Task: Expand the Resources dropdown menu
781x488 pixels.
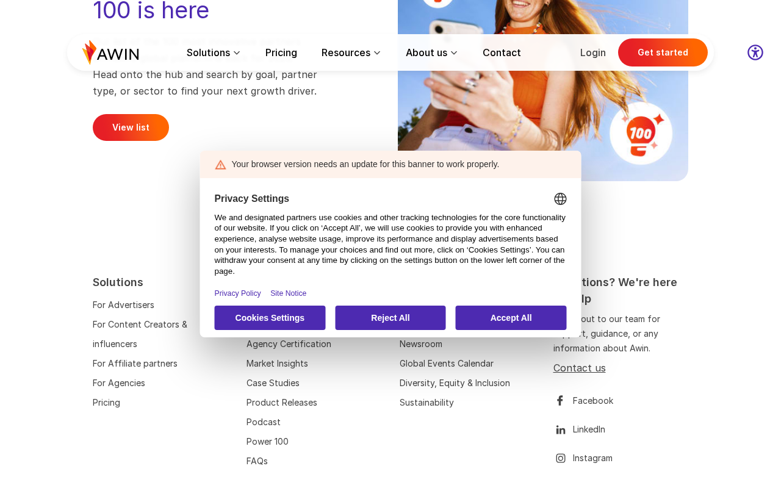Action: point(351,52)
